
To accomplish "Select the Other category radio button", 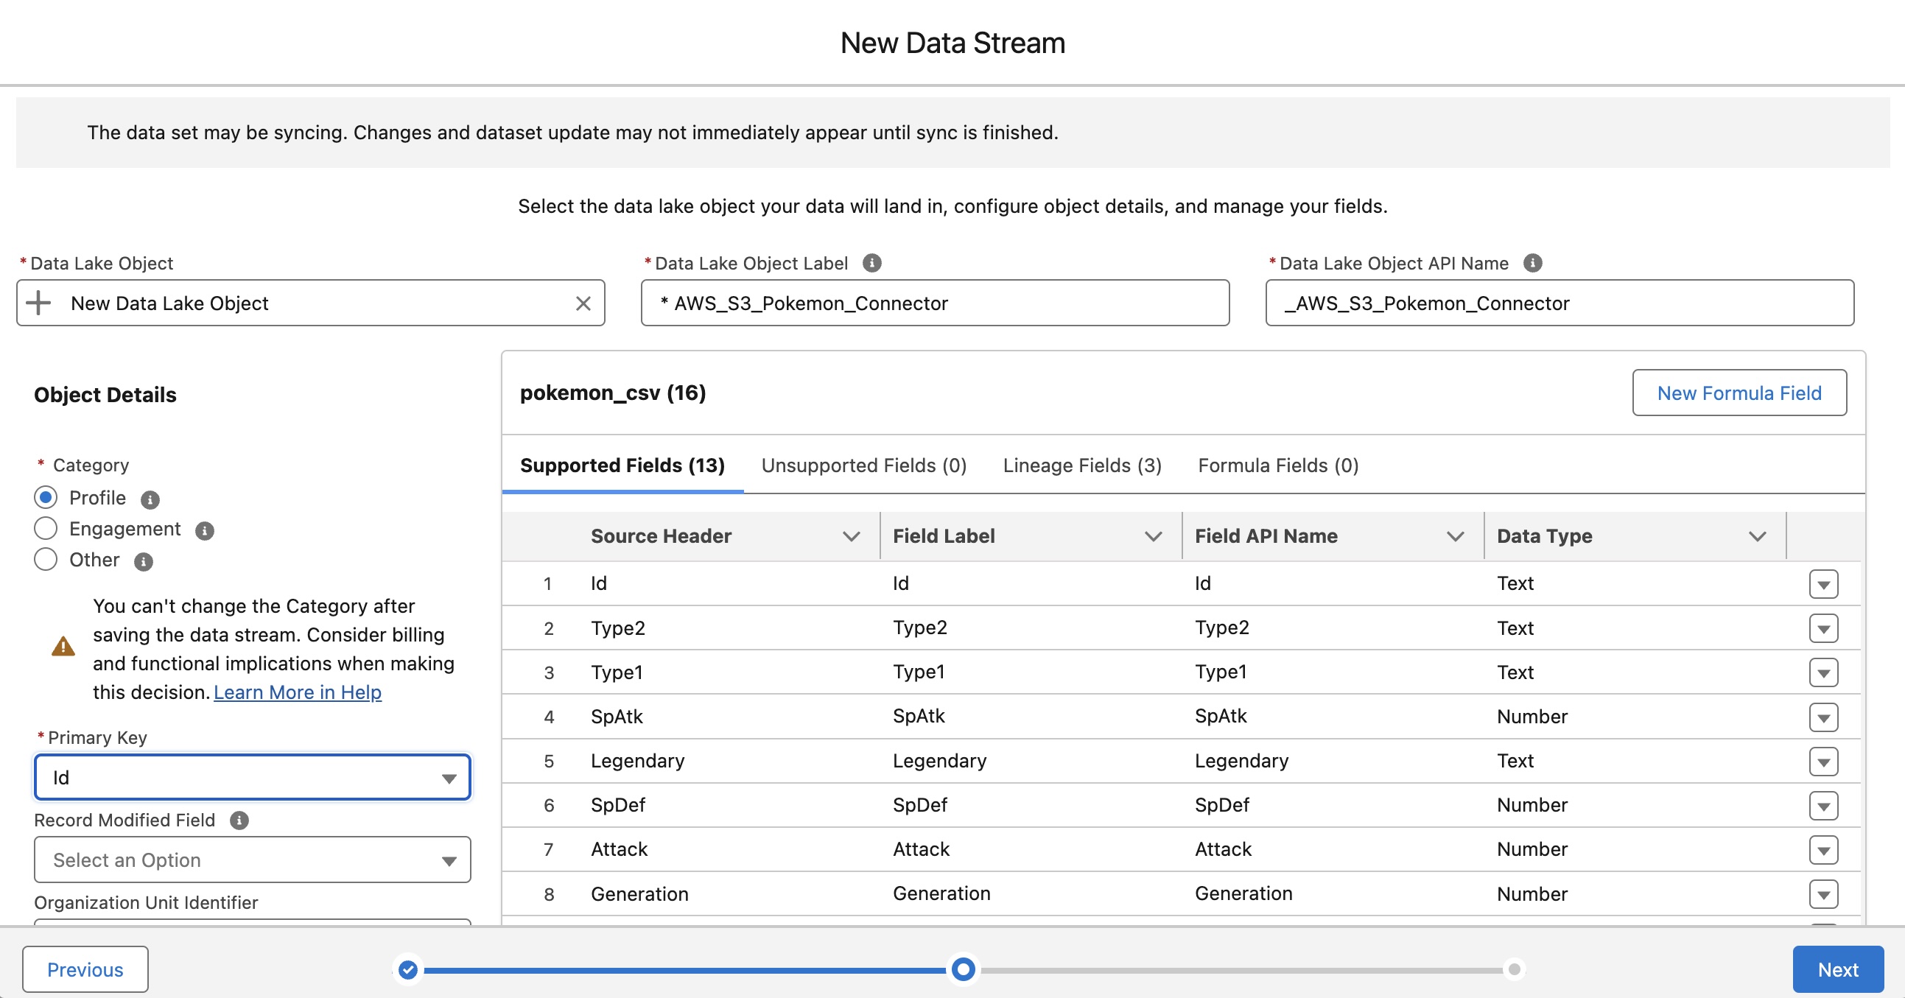I will point(46,560).
